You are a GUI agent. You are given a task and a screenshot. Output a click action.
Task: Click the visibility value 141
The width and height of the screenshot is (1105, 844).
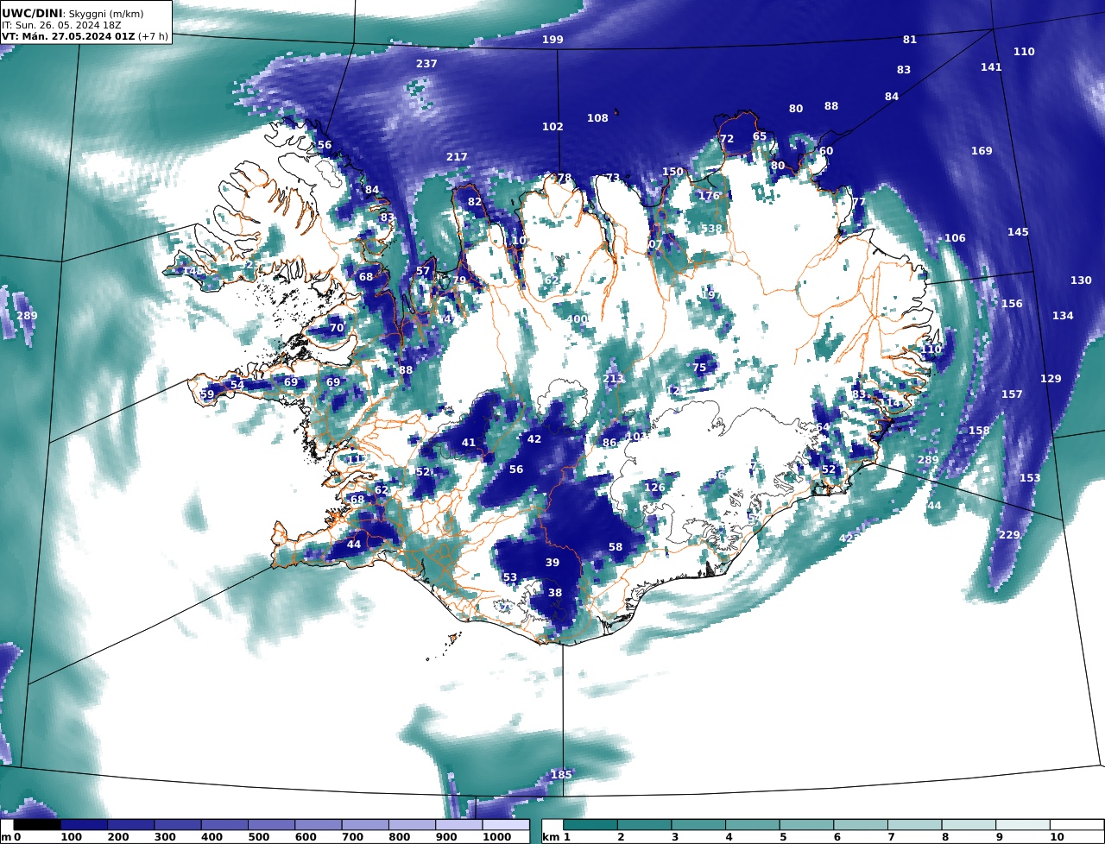991,67
